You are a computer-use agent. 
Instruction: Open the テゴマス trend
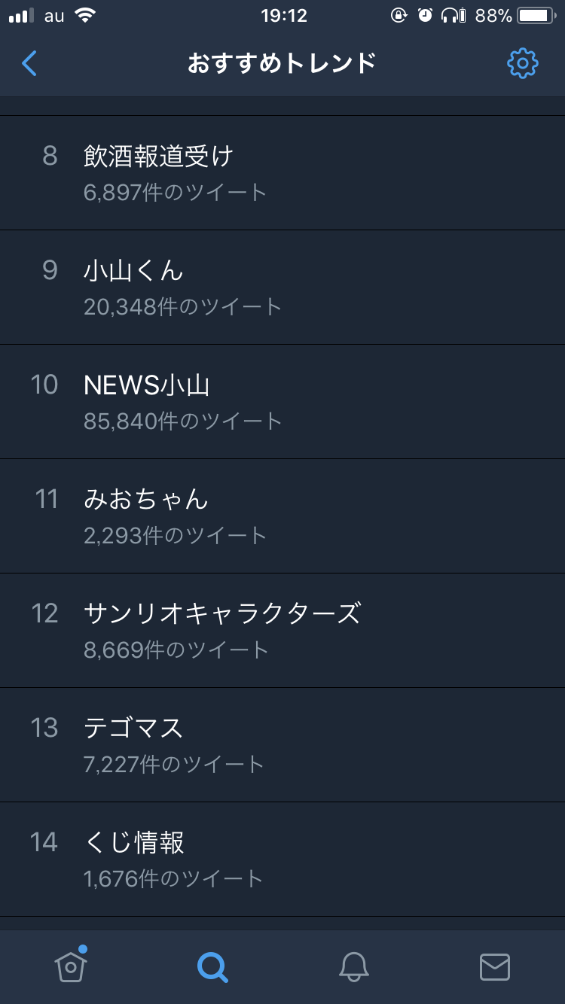coord(282,745)
